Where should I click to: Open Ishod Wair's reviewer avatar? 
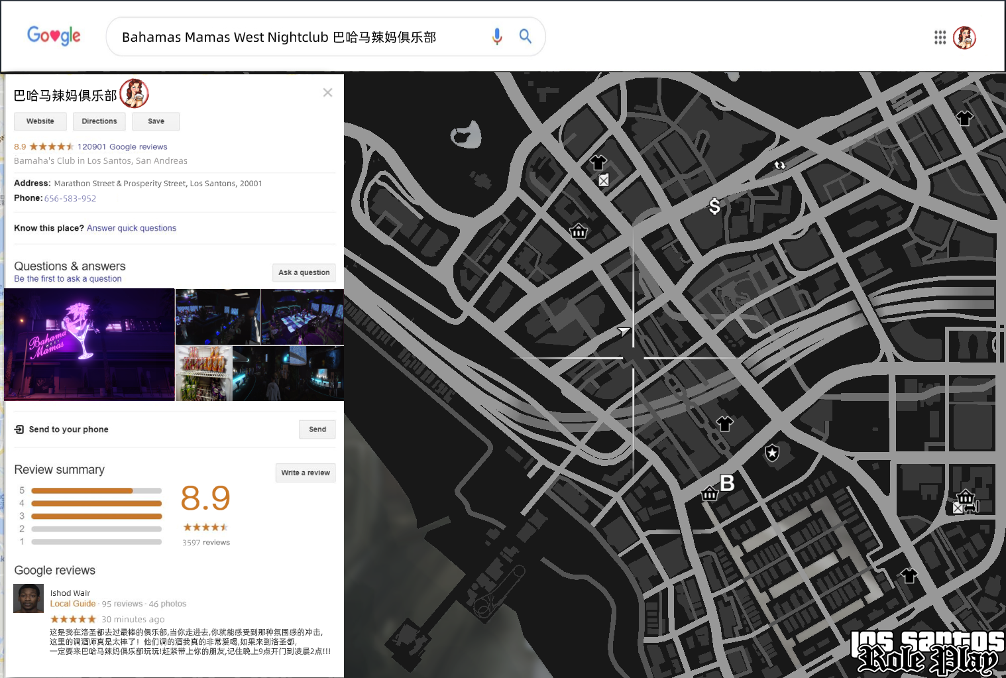(28, 598)
